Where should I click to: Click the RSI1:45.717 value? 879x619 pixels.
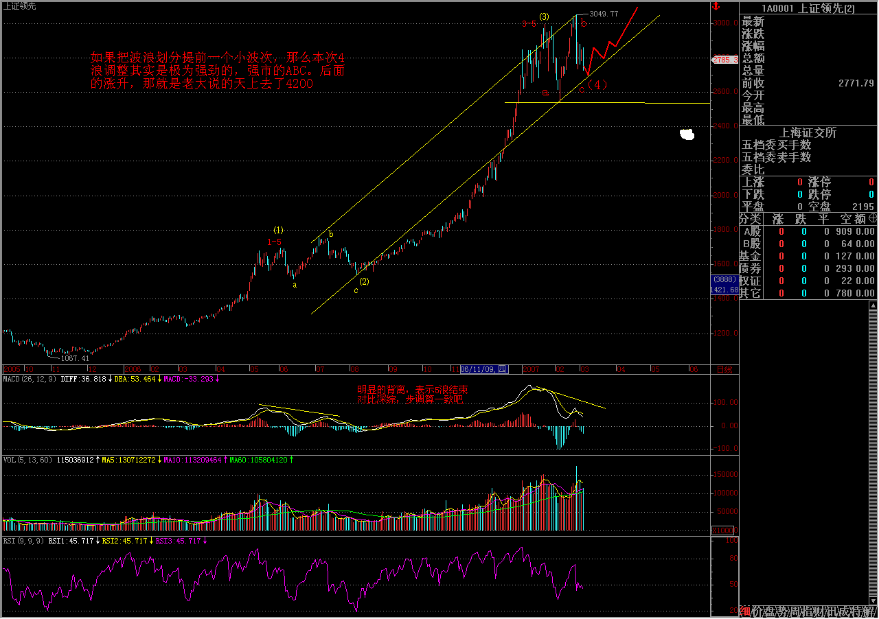[x=71, y=541]
